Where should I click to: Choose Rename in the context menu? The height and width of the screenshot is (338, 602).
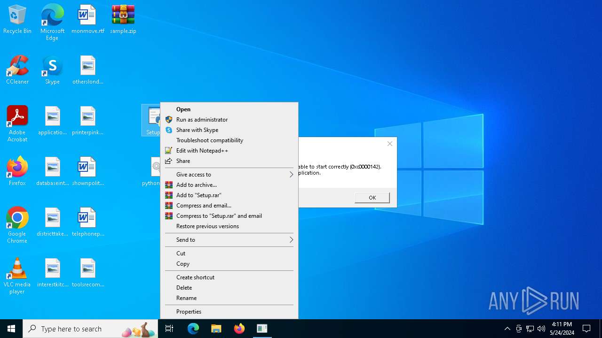229,298
